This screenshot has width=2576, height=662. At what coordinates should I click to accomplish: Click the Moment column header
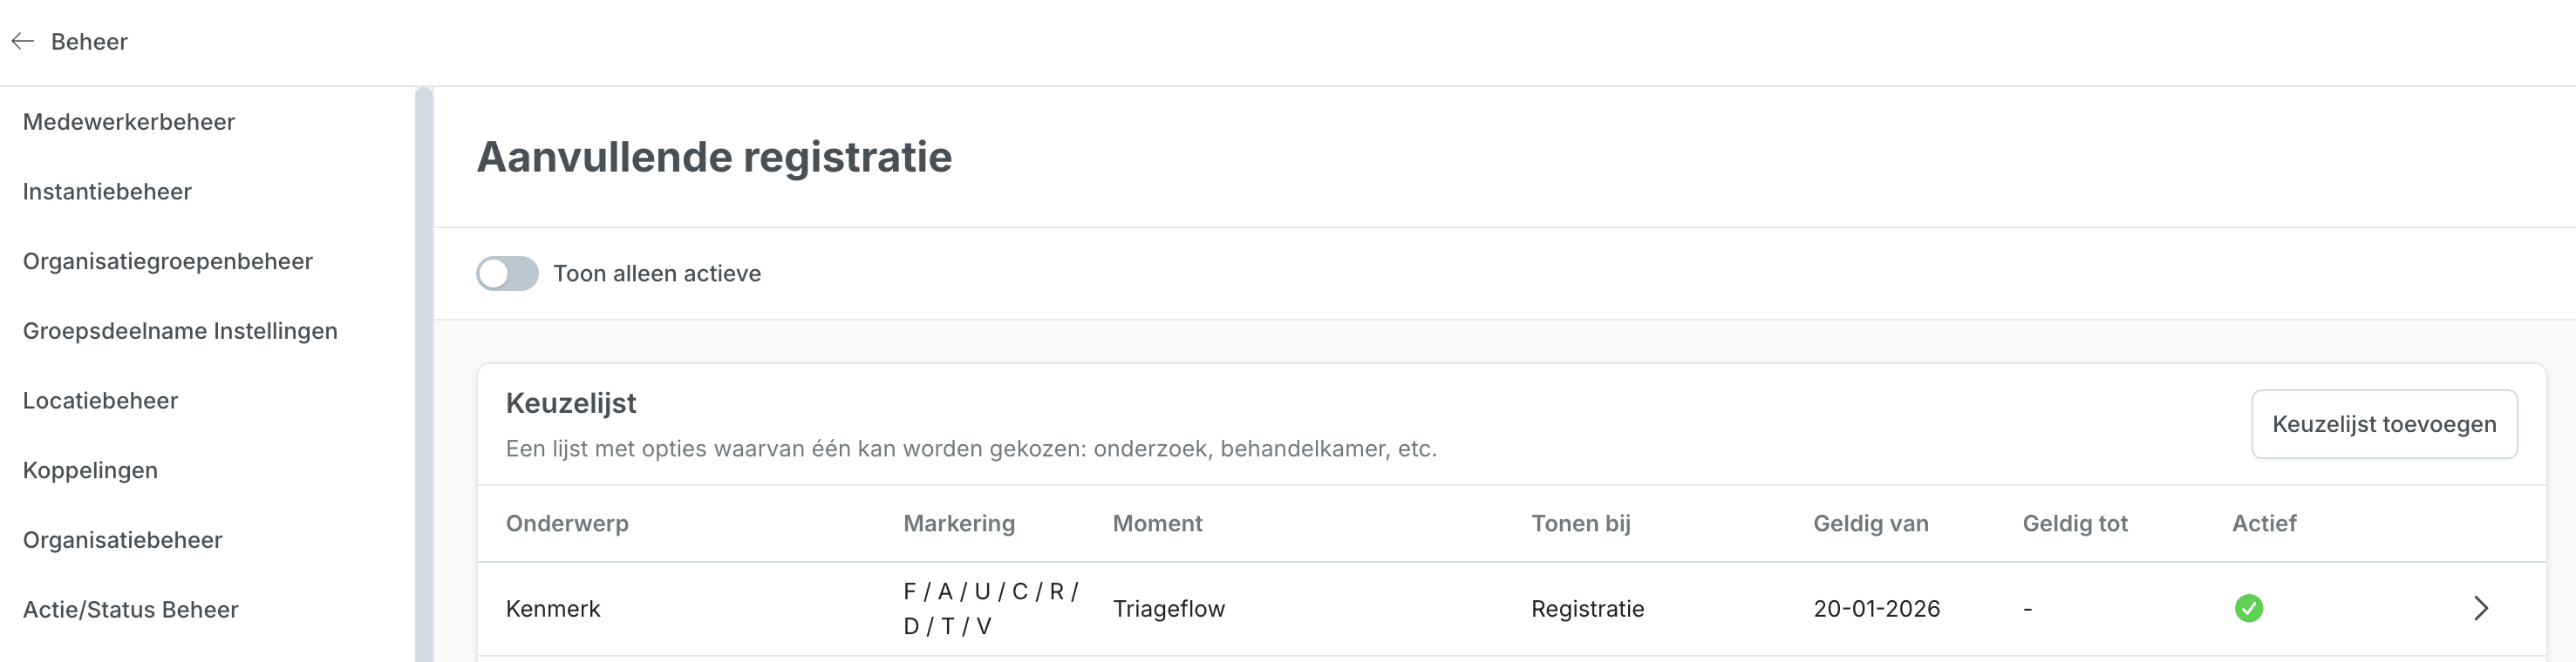(1157, 524)
